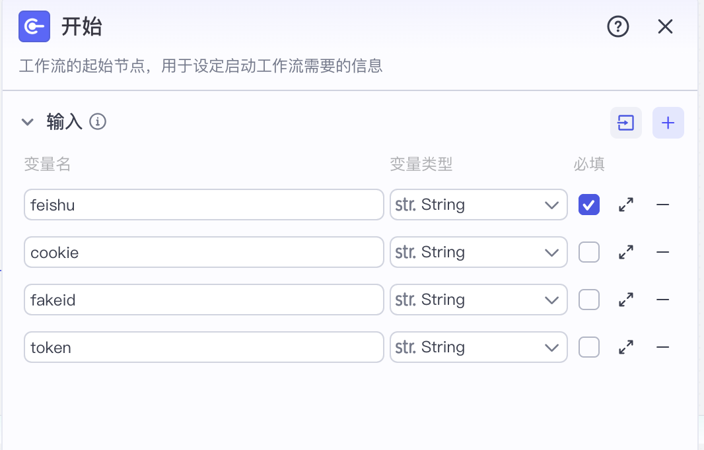
Task: Mark cookie variable as required
Action: click(x=589, y=252)
